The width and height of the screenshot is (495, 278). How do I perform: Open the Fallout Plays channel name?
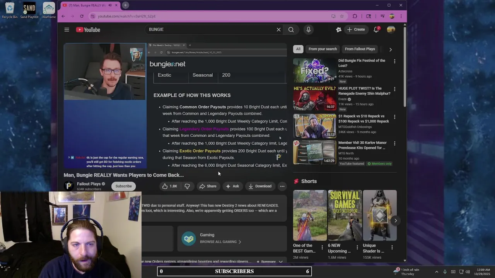(x=89, y=184)
